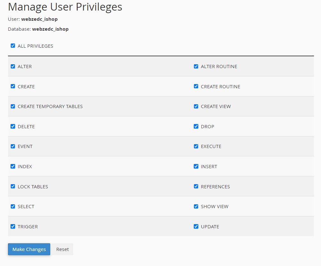This screenshot has width=321, height=266.
Task: Uncheck the SELECT privilege checkbox
Action: 13,206
